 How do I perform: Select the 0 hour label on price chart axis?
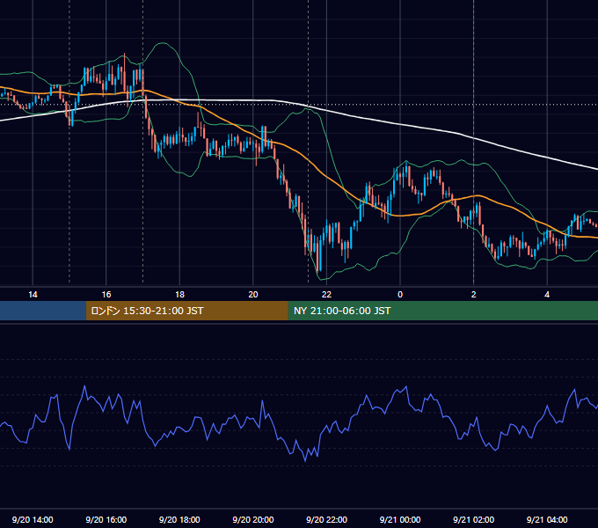[400, 295]
